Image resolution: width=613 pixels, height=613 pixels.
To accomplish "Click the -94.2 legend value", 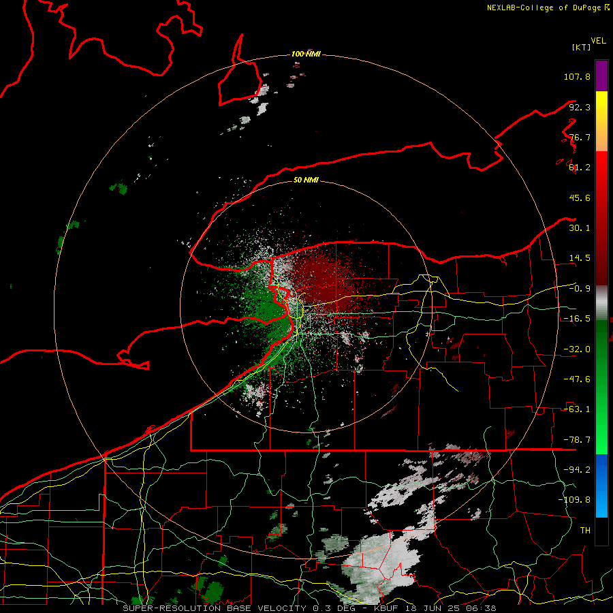I will 577,470.
